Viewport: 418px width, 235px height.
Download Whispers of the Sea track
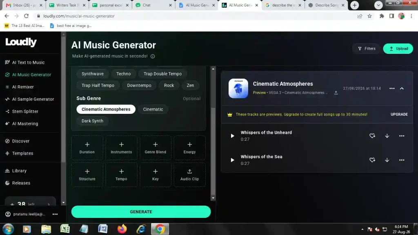pos(387,160)
